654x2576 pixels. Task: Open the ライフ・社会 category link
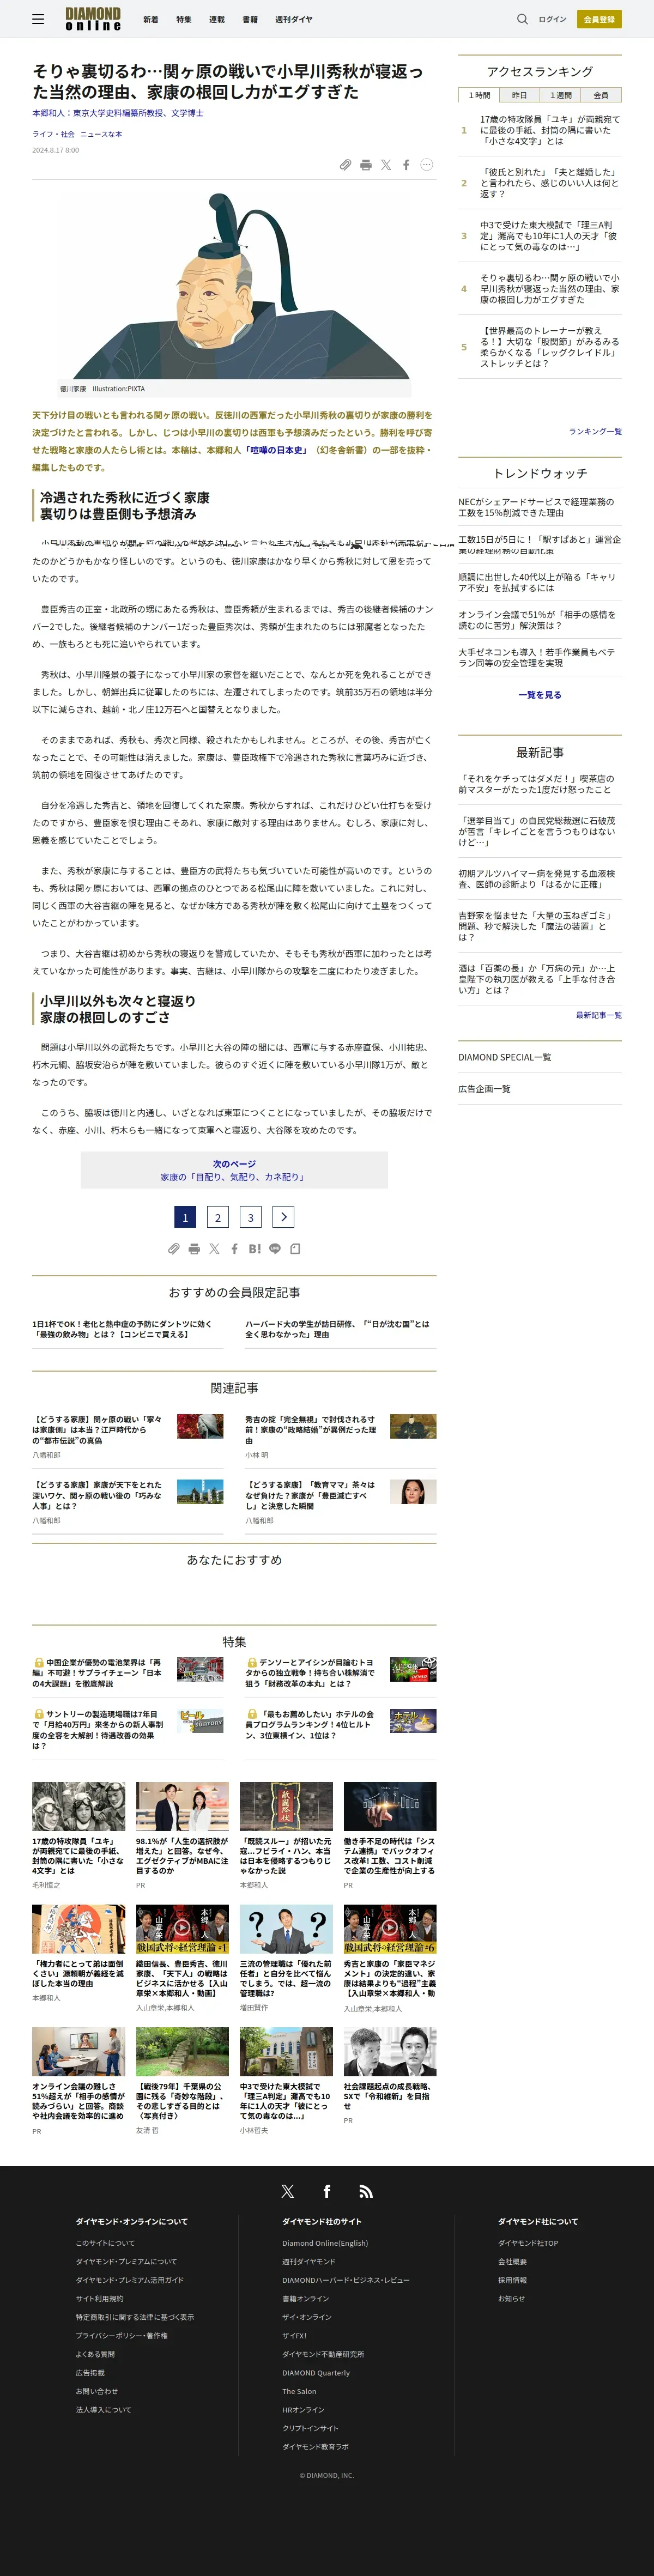[53, 134]
